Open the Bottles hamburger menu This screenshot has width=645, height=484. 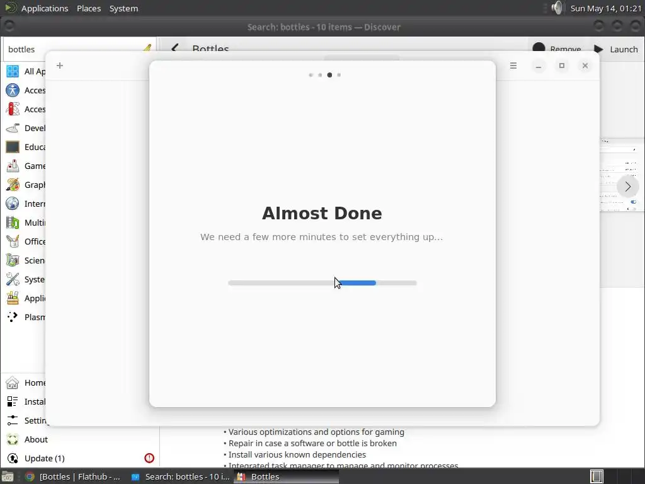coord(513,66)
